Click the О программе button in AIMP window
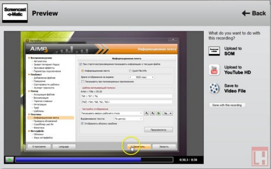The height and width of the screenshot is (169, 271). 39,147
